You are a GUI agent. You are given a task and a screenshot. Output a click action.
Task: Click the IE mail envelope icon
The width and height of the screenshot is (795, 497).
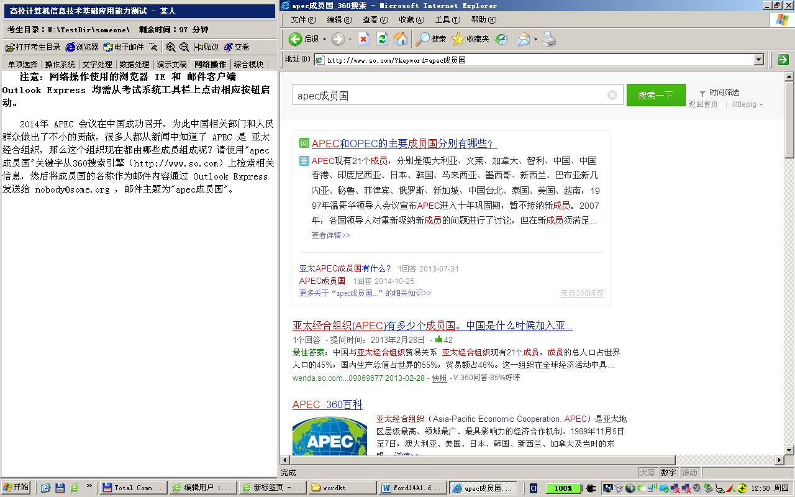click(524, 39)
